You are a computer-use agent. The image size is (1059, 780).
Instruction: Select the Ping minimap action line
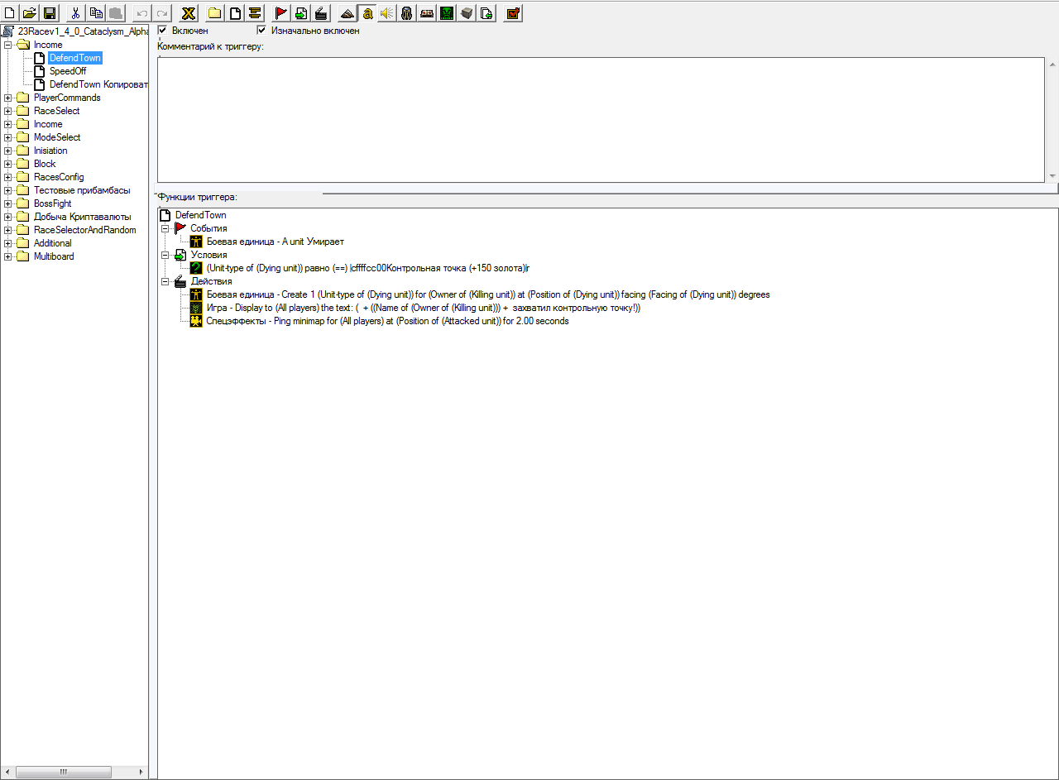(x=387, y=321)
